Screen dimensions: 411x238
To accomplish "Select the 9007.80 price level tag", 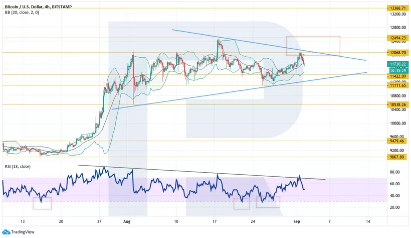I will [397, 157].
